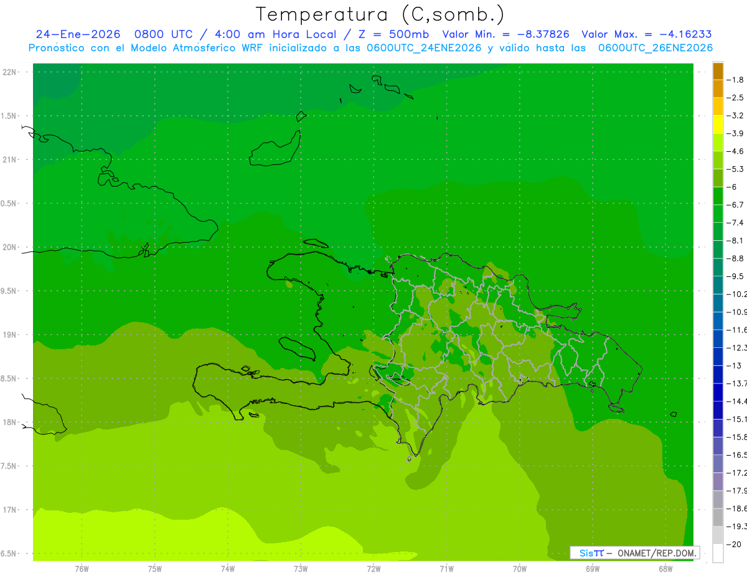
Task: Click the 68W longitude label
Action: 665,569
